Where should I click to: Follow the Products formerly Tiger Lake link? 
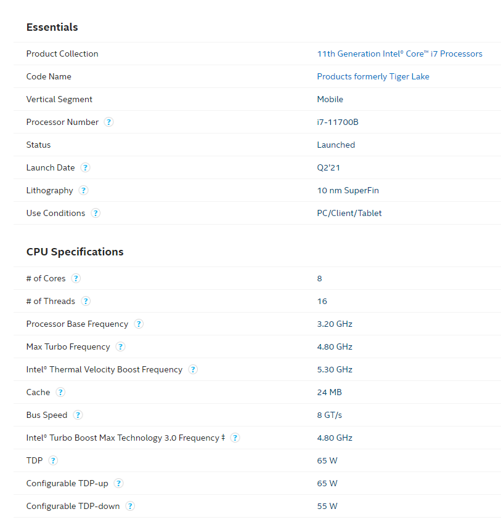tap(373, 76)
